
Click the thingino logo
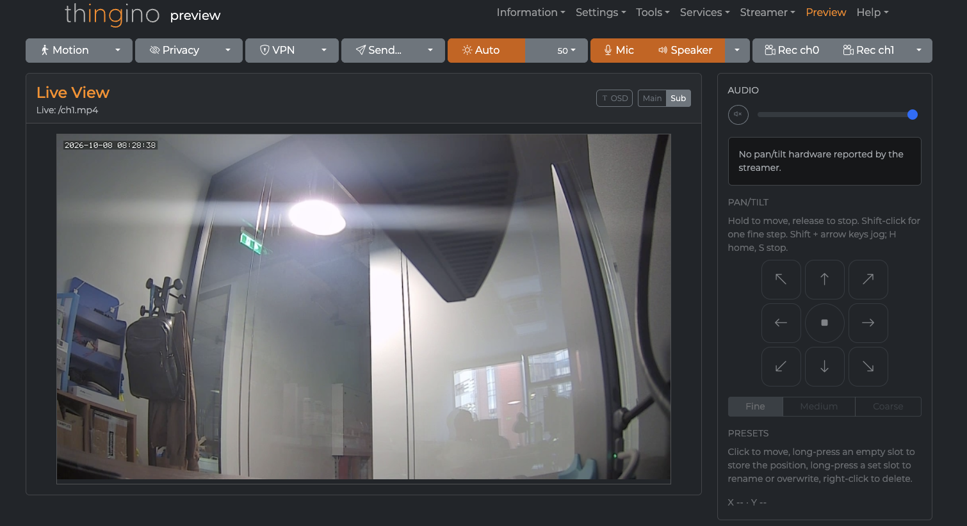(x=112, y=14)
